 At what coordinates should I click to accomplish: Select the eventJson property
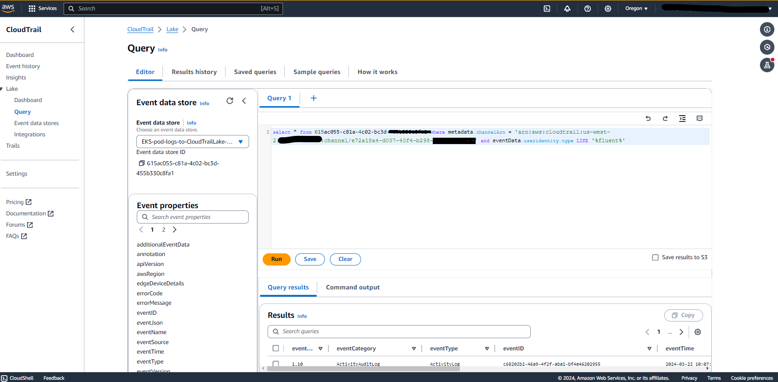coord(150,322)
